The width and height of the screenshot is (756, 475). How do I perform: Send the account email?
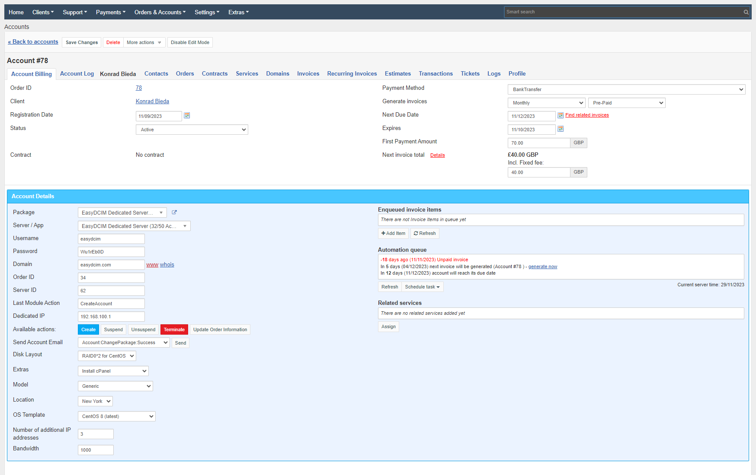(x=180, y=343)
